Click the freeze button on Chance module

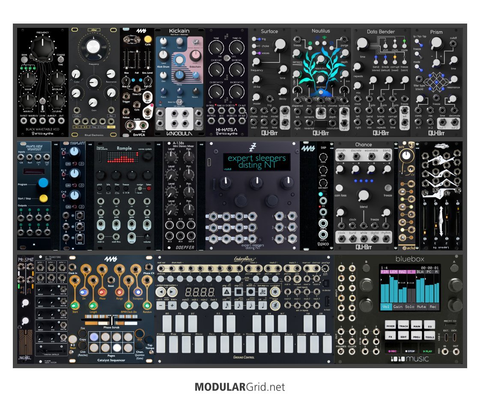click(388, 188)
